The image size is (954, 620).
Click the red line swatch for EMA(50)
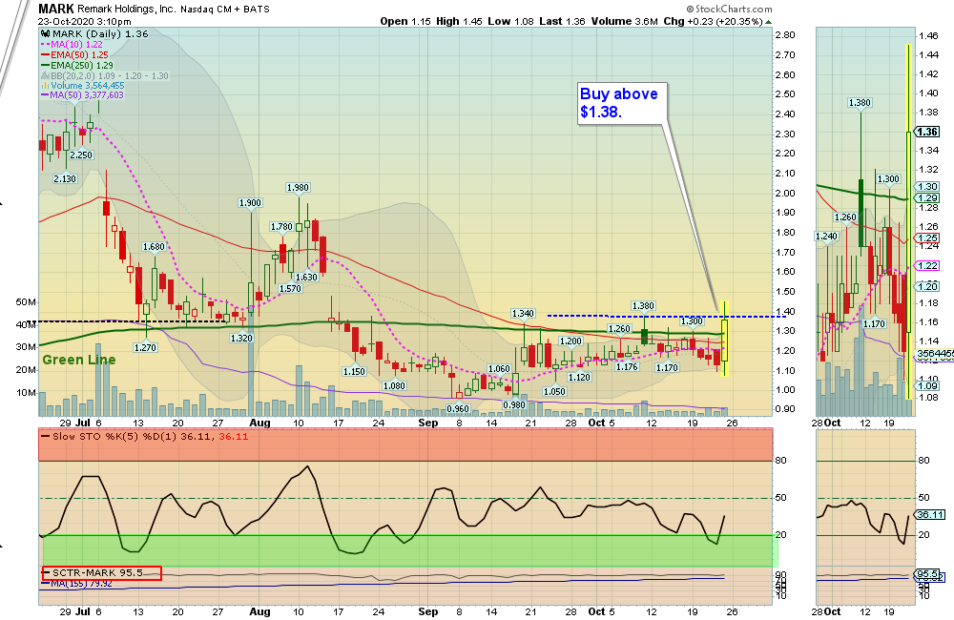coord(45,54)
